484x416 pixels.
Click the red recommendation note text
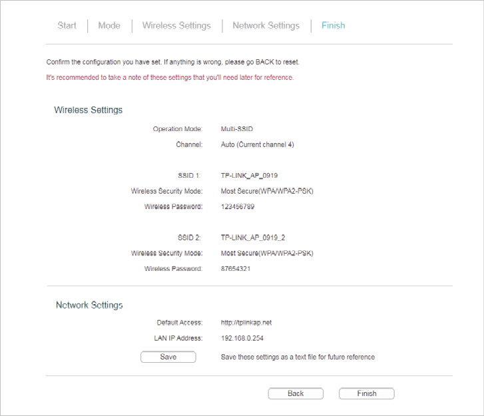170,77
